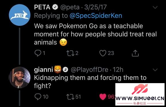
Task: Open the PETA profile picture
Action: click(x=19, y=15)
